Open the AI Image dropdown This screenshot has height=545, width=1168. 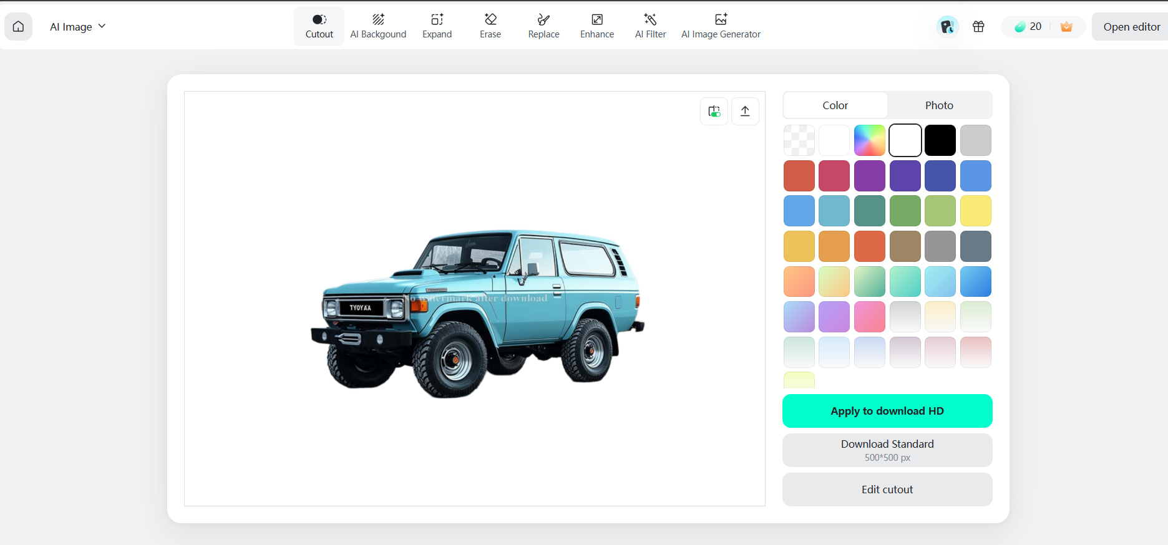tap(78, 27)
